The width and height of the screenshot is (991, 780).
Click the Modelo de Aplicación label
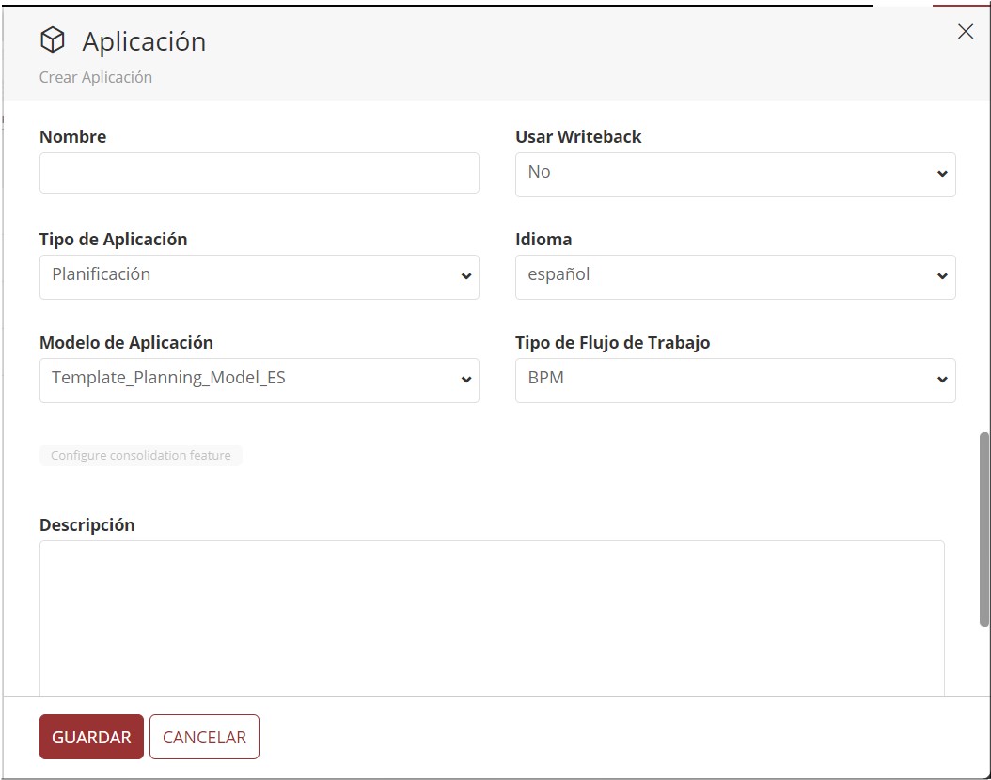(x=126, y=342)
